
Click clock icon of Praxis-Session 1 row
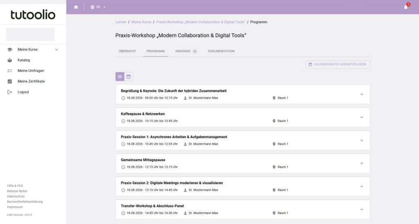point(123,144)
